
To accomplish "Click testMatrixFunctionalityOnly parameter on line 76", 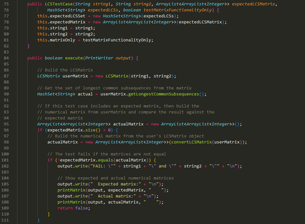I will click(x=178, y=10).
